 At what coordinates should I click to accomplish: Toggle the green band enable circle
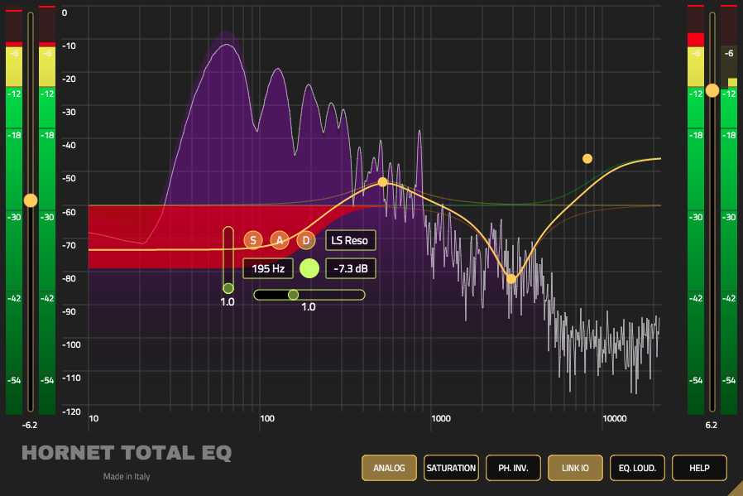tap(309, 268)
